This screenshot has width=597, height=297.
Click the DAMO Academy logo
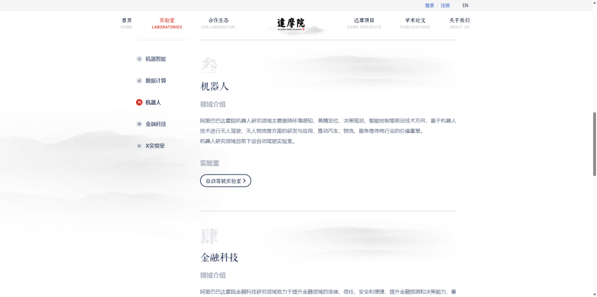[291, 24]
